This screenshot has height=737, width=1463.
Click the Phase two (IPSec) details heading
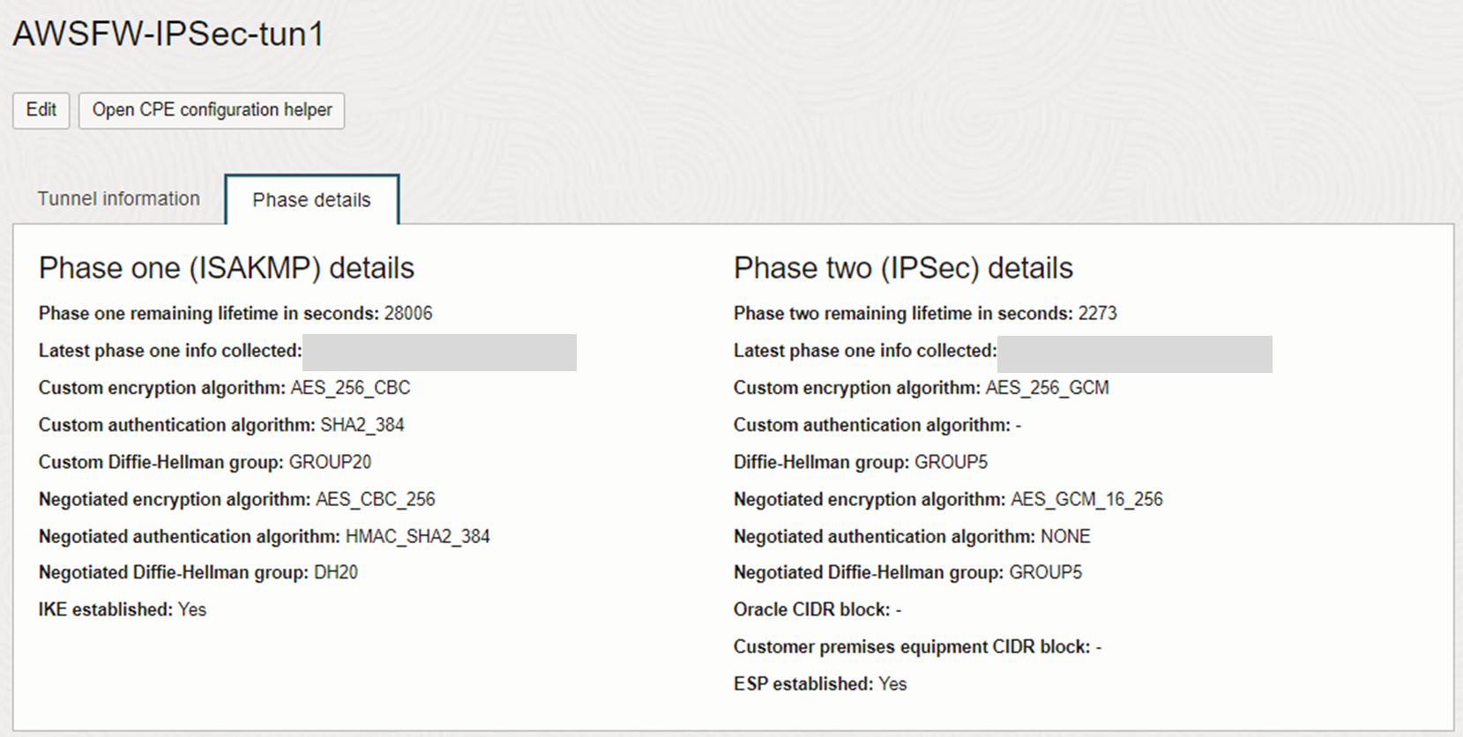(x=902, y=267)
